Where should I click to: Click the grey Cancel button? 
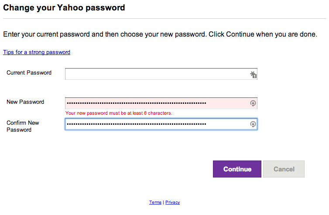coord(284,169)
